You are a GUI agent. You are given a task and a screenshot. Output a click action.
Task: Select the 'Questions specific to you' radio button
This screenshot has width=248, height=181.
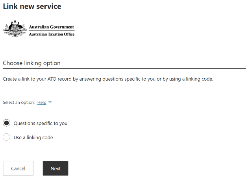[6, 123]
